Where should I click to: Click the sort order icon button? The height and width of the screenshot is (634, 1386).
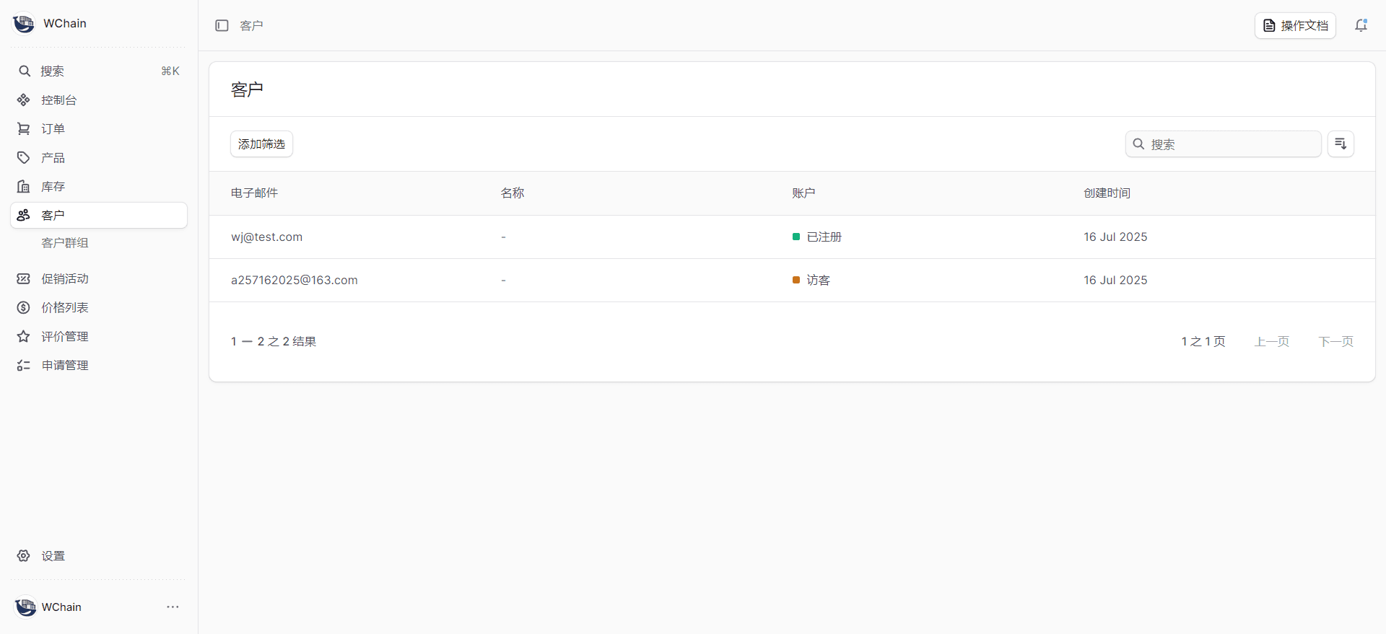coord(1341,144)
